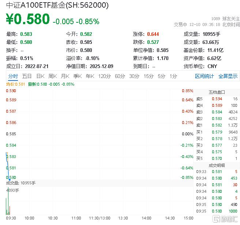Click the 最低 value 0.580

tap(26, 42)
